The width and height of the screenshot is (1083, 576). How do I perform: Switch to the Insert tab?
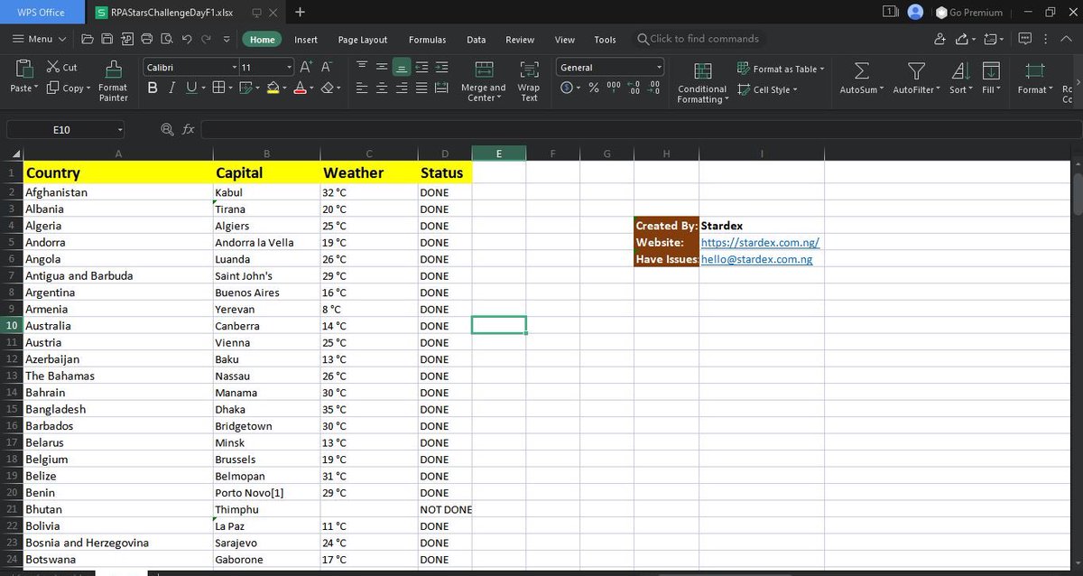pos(306,40)
